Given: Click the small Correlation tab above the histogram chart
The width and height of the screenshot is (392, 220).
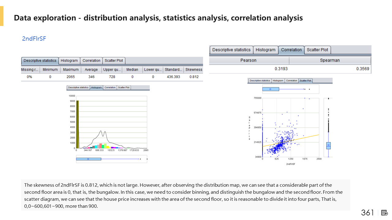Looking at the screenshot, I should 110,87.
